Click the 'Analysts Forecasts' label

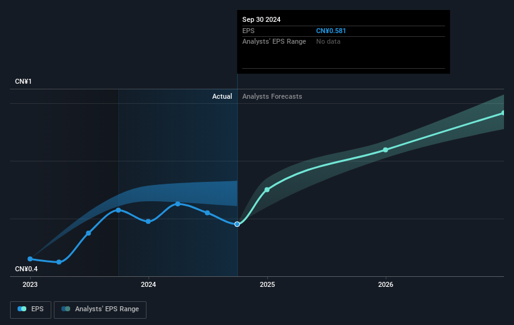[272, 96]
